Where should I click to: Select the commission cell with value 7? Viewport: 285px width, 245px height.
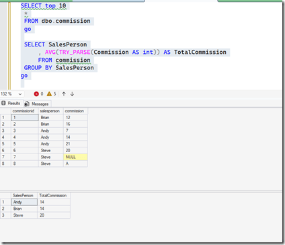pyautogui.click(x=75, y=131)
